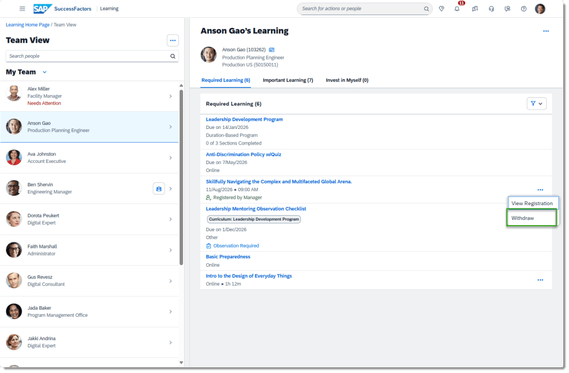Select Withdraw from the context menu
The height and width of the screenshot is (373, 569).
point(523,218)
